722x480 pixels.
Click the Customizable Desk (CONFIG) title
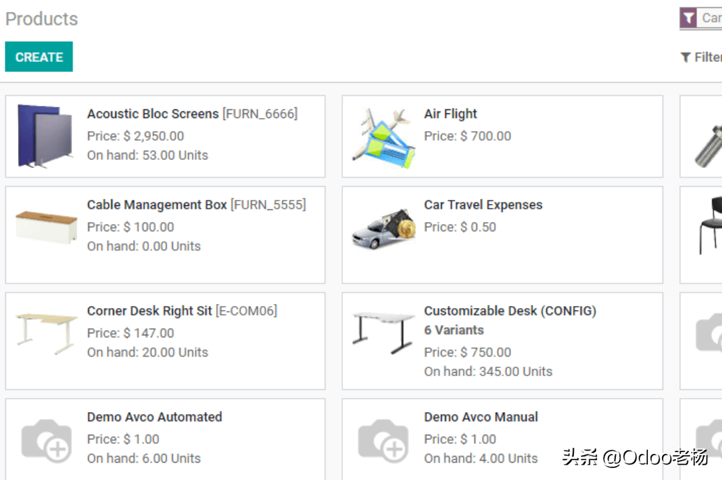click(510, 311)
